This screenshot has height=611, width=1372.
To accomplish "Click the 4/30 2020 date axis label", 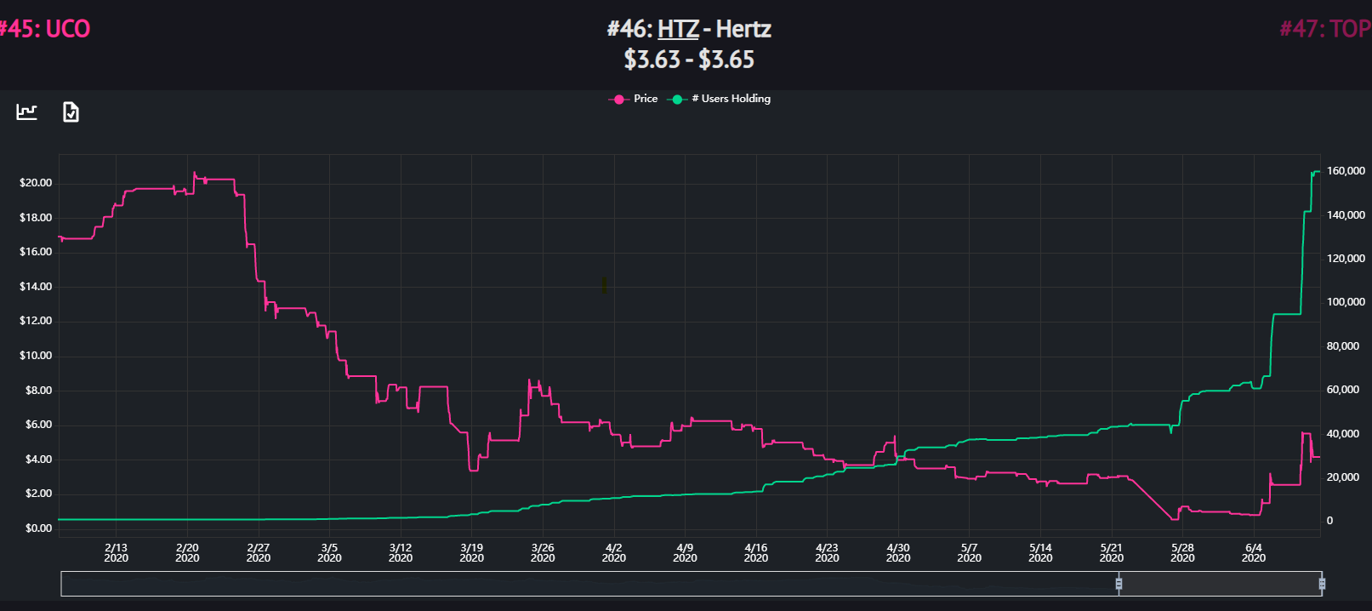I will [x=898, y=553].
